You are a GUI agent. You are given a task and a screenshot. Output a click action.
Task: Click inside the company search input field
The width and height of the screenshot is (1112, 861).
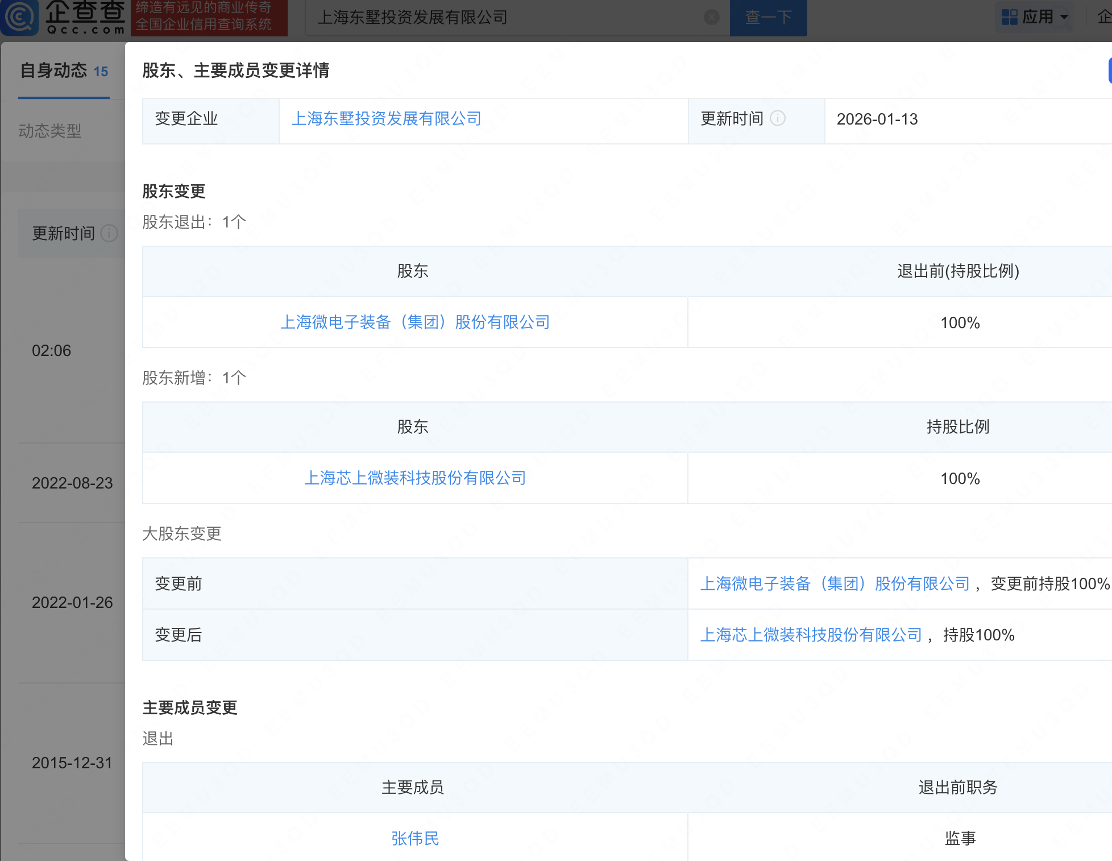tap(512, 18)
